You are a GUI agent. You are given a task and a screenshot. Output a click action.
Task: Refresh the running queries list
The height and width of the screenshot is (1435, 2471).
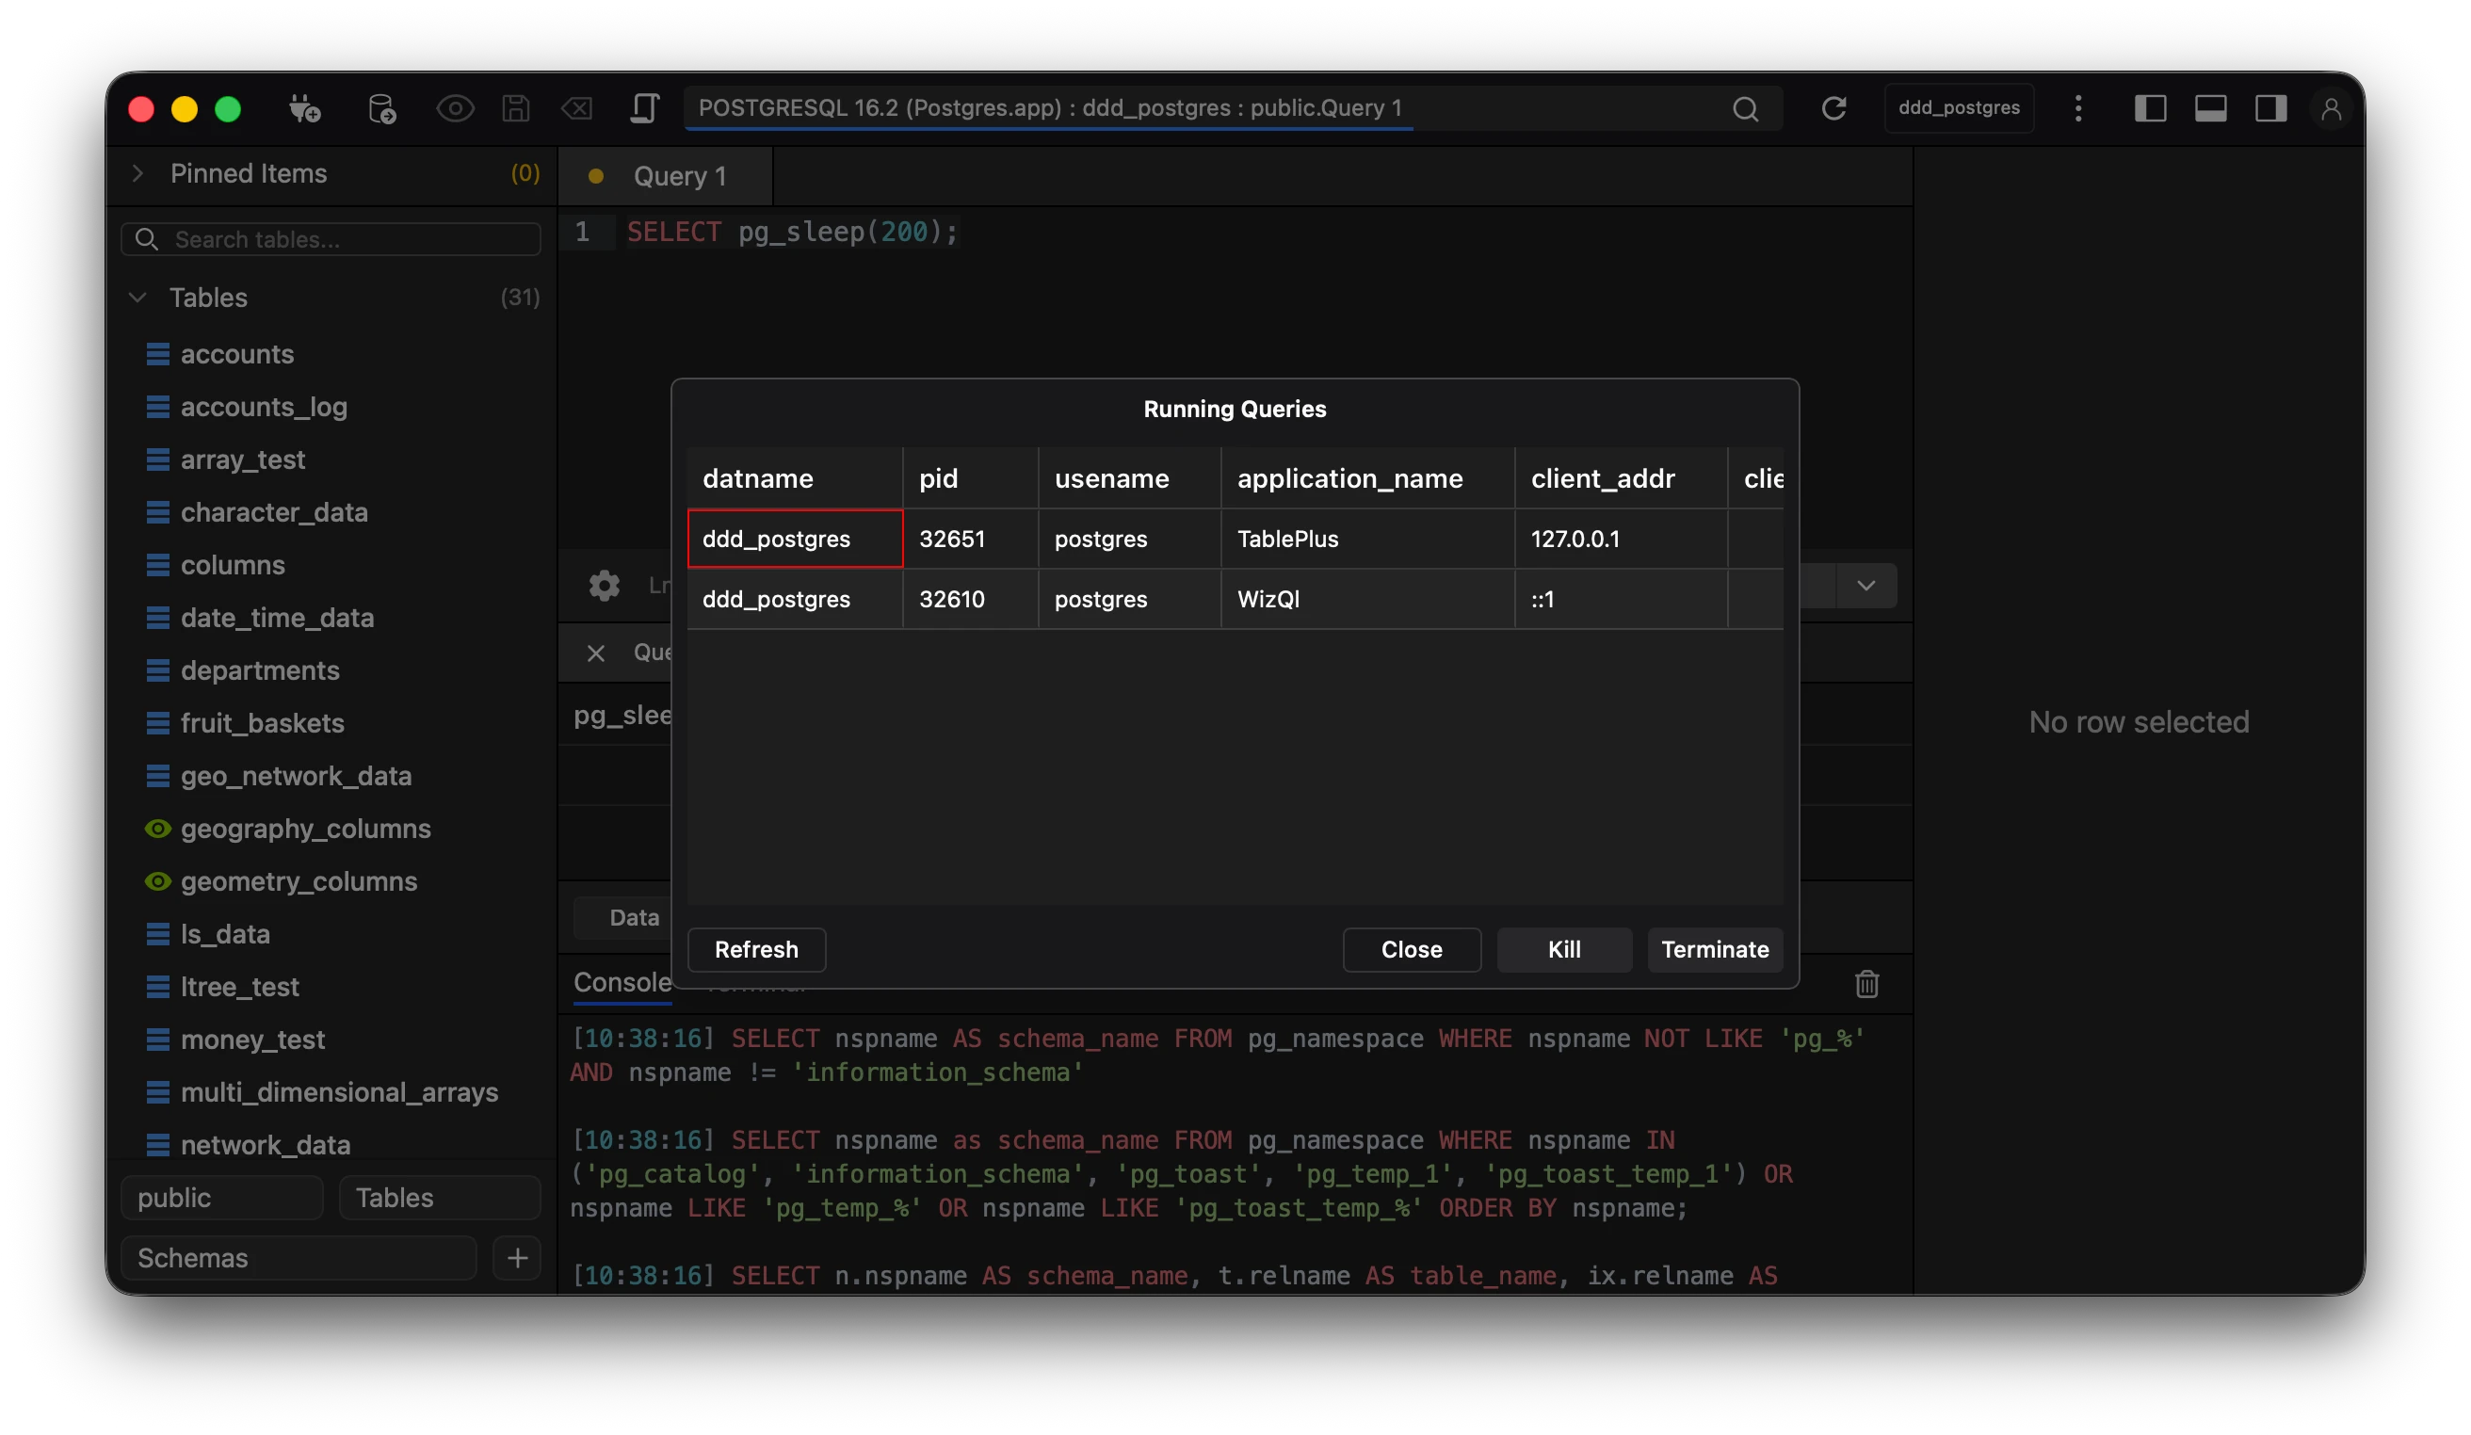tap(756, 949)
